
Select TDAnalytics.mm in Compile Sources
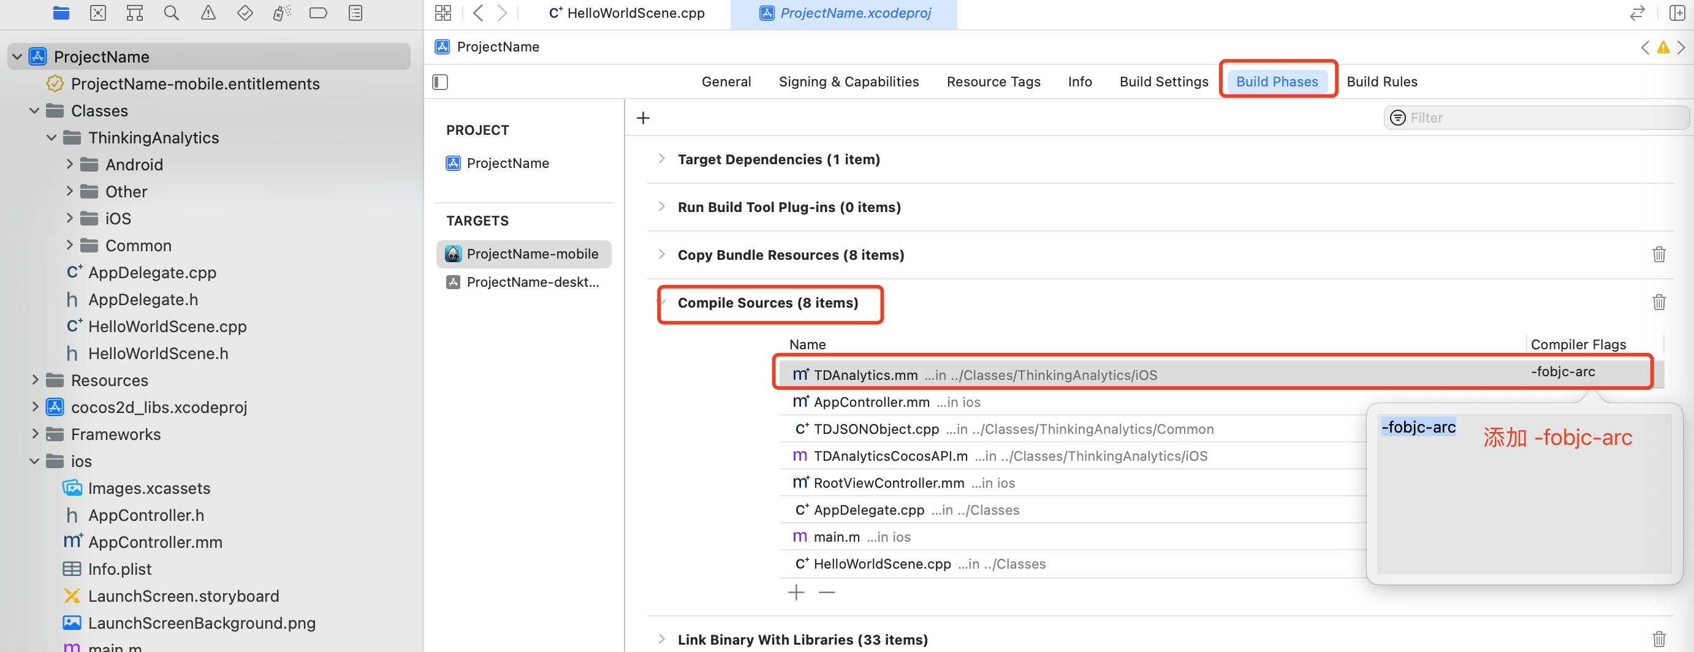[x=1221, y=374]
